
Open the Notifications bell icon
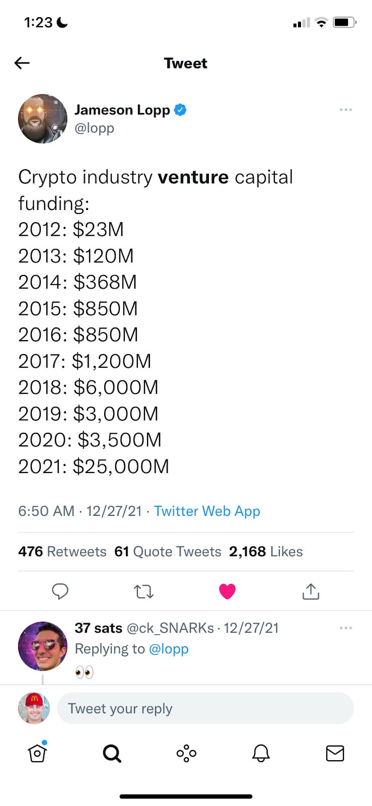(260, 754)
